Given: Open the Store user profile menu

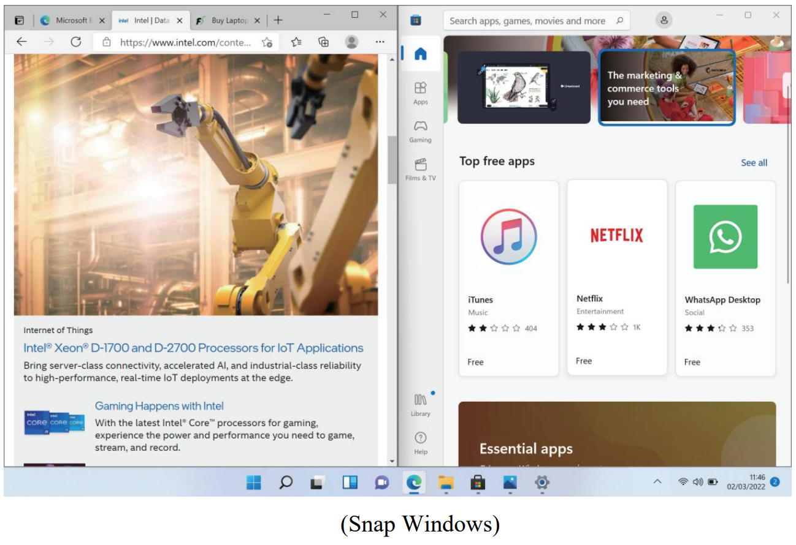Looking at the screenshot, I should pos(664,20).
